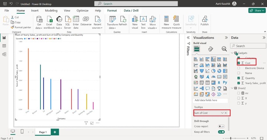Select the R script visual
This screenshot has height=140, width=267.
coord(219,82)
